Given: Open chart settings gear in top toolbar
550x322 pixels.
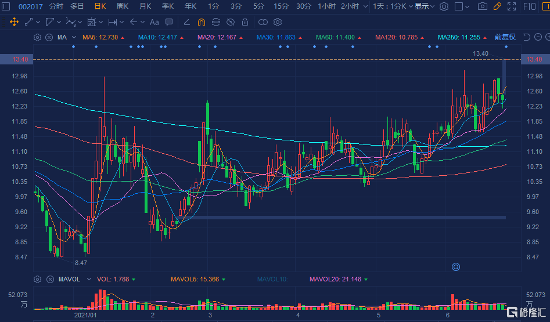Looking at the screenshot, I should click(444, 6).
